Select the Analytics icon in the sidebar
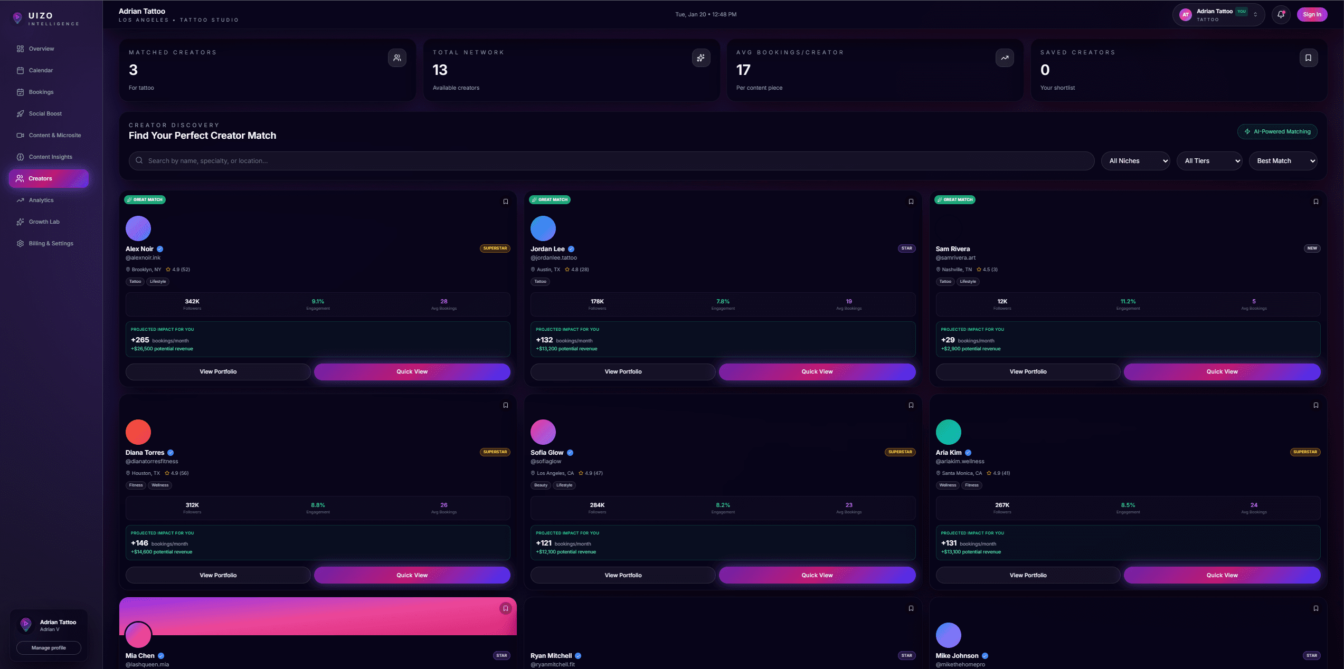The image size is (1344, 669). point(20,200)
